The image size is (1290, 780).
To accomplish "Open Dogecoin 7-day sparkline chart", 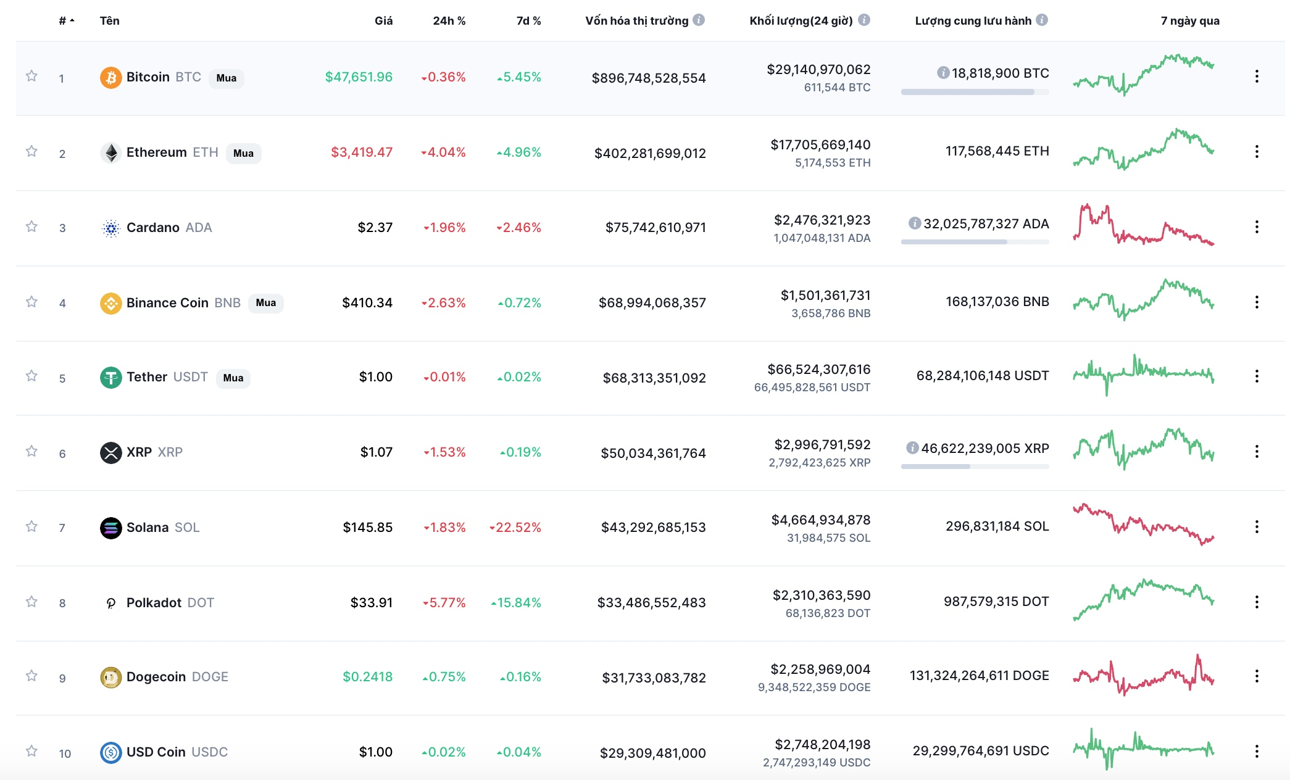I will point(1144,675).
